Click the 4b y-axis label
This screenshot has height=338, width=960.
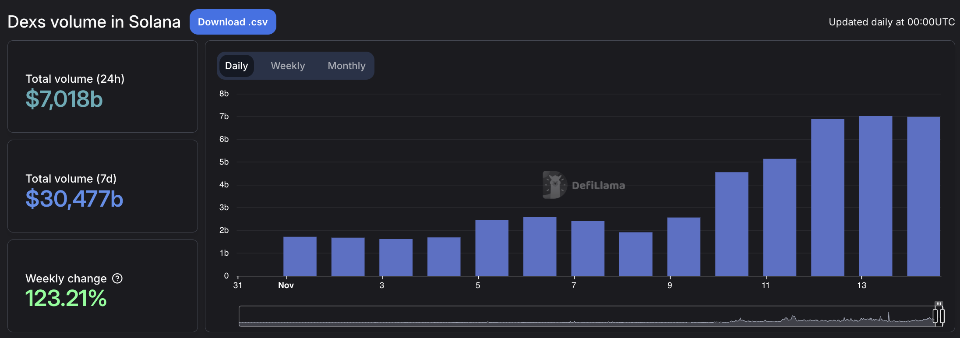click(x=224, y=185)
